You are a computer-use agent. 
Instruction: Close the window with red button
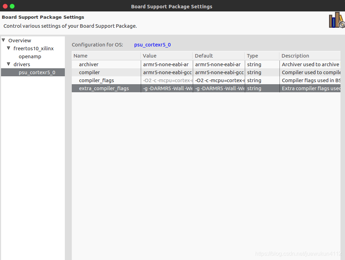tap(5, 6)
